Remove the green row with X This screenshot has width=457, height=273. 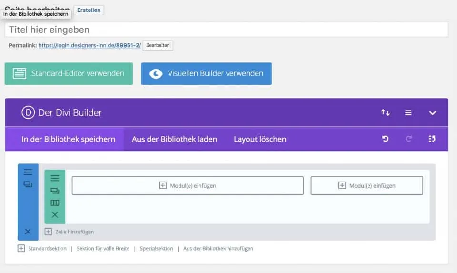[55, 215]
